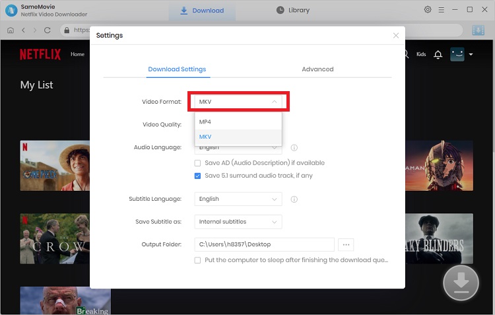Screen dimensions: 495x315
Task: Click the Audio Language info icon
Action: point(294,147)
